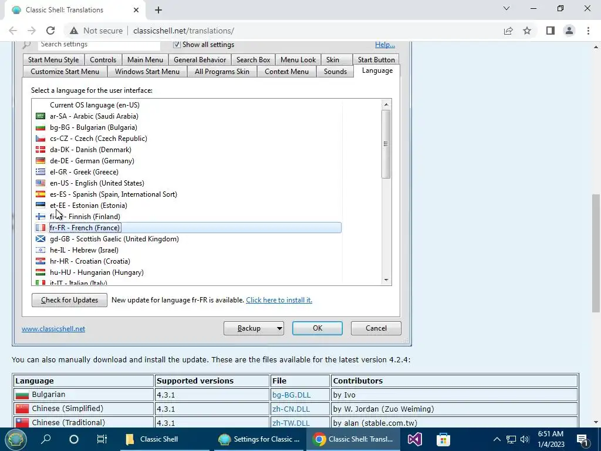Select the Start Button tab
The width and height of the screenshot is (601, 451).
pyautogui.click(x=376, y=60)
